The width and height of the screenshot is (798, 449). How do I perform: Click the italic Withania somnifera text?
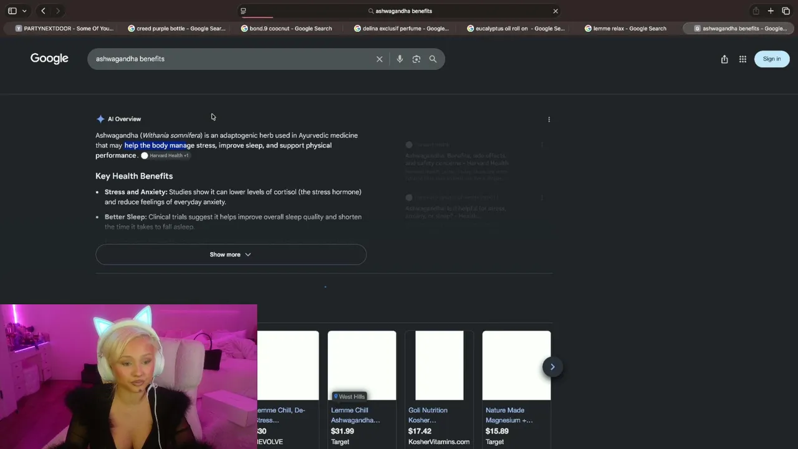point(171,135)
